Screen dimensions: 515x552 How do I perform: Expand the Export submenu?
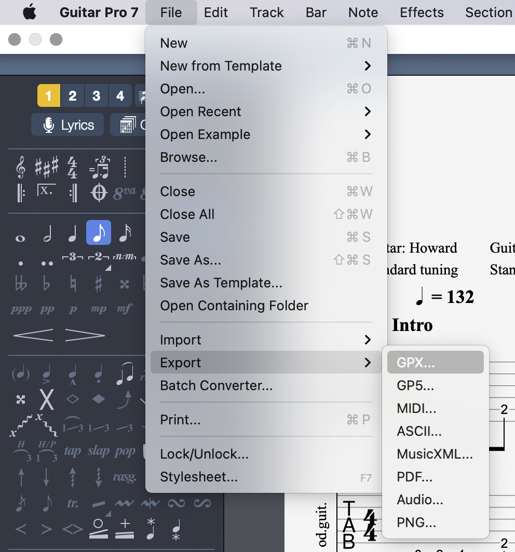266,362
